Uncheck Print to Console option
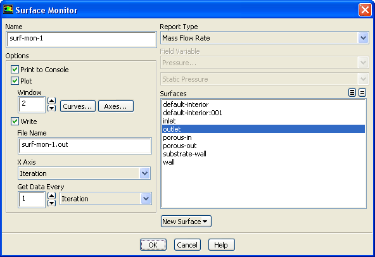 tap(15, 70)
